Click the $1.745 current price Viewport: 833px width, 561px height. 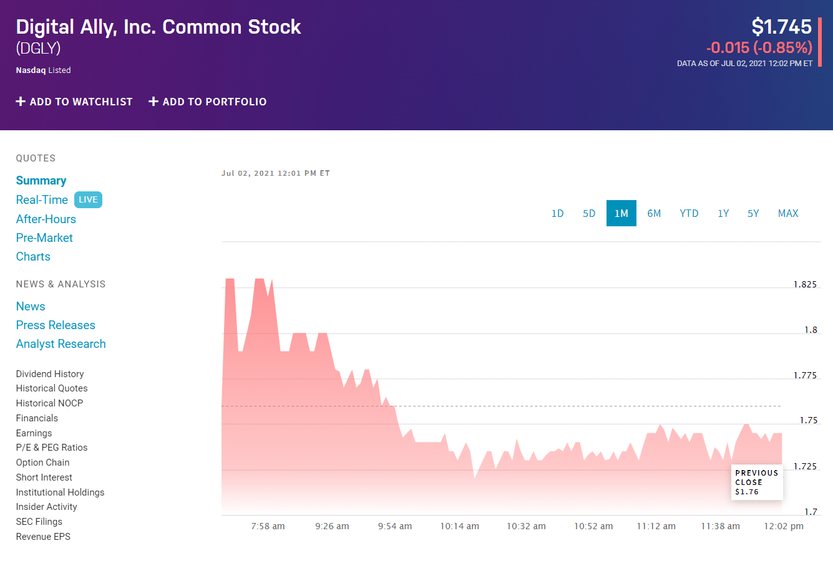pyautogui.click(x=781, y=27)
